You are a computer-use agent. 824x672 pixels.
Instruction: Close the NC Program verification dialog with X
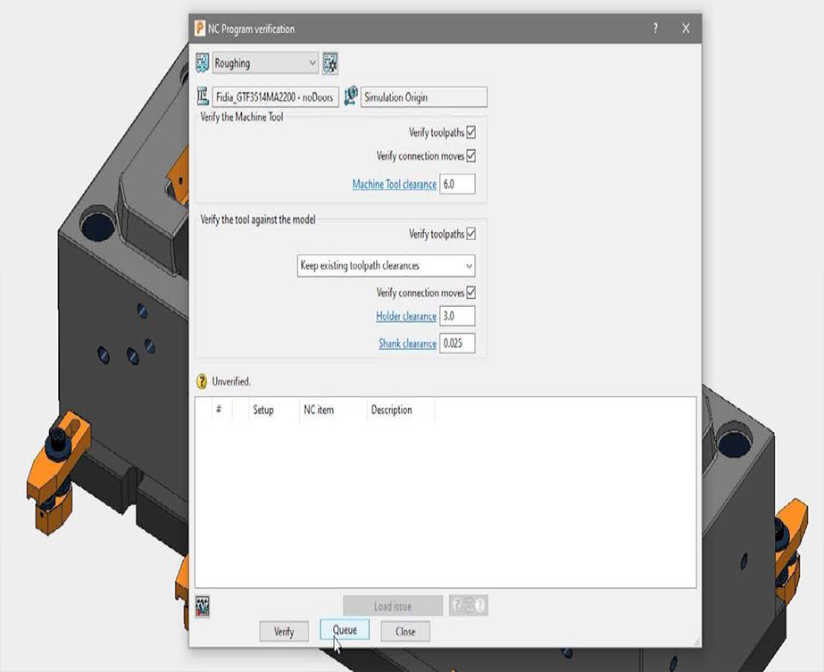click(686, 29)
